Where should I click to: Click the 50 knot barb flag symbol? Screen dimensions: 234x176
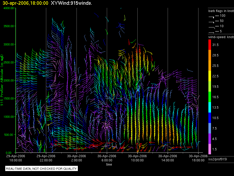pos(211,21)
